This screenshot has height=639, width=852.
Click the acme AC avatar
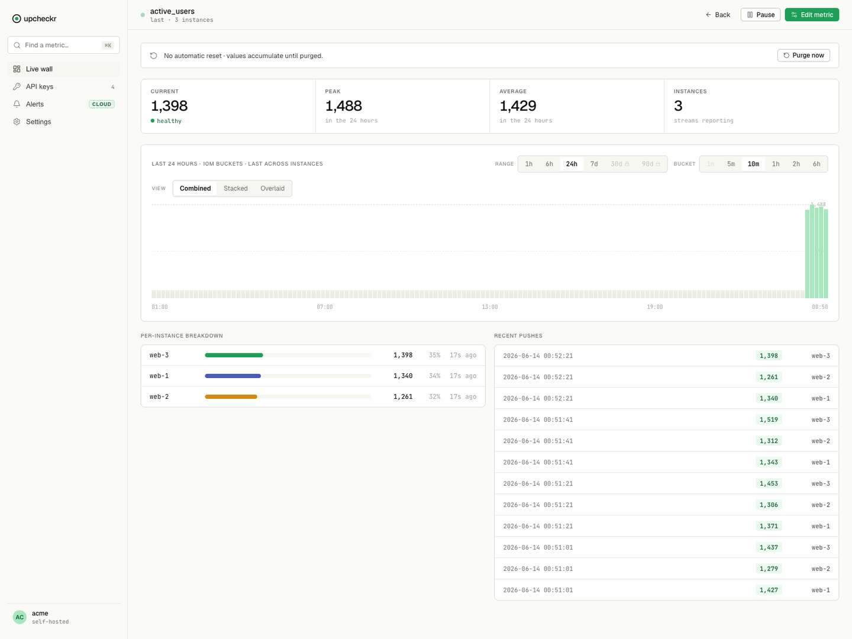tap(20, 617)
